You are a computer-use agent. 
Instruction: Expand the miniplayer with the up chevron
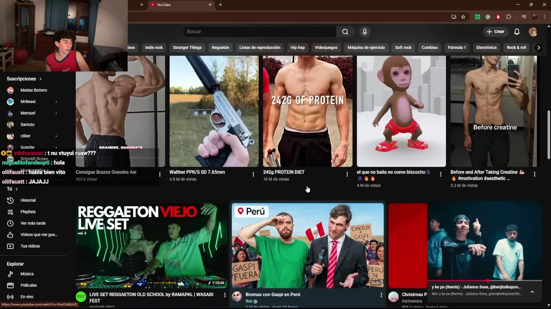tap(532, 292)
